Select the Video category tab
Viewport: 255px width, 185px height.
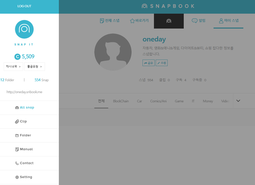click(225, 101)
